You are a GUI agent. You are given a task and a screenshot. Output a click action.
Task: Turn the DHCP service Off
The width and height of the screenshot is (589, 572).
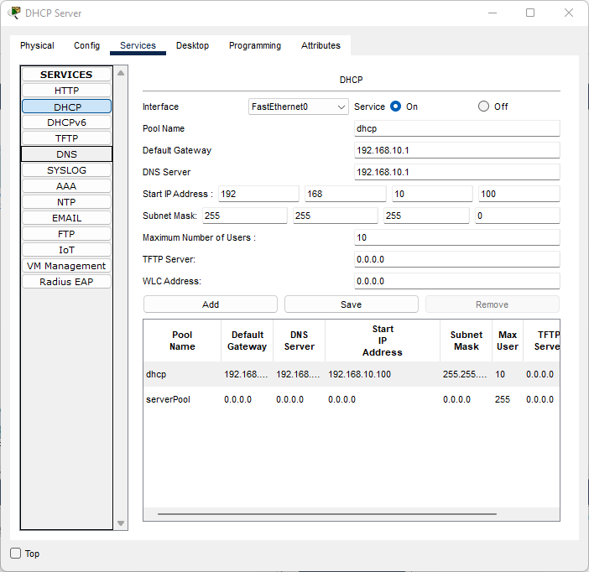point(483,107)
